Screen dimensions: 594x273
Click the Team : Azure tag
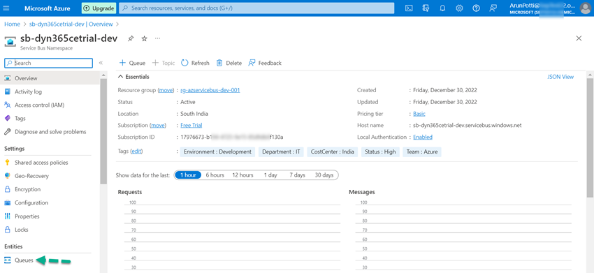click(x=422, y=152)
